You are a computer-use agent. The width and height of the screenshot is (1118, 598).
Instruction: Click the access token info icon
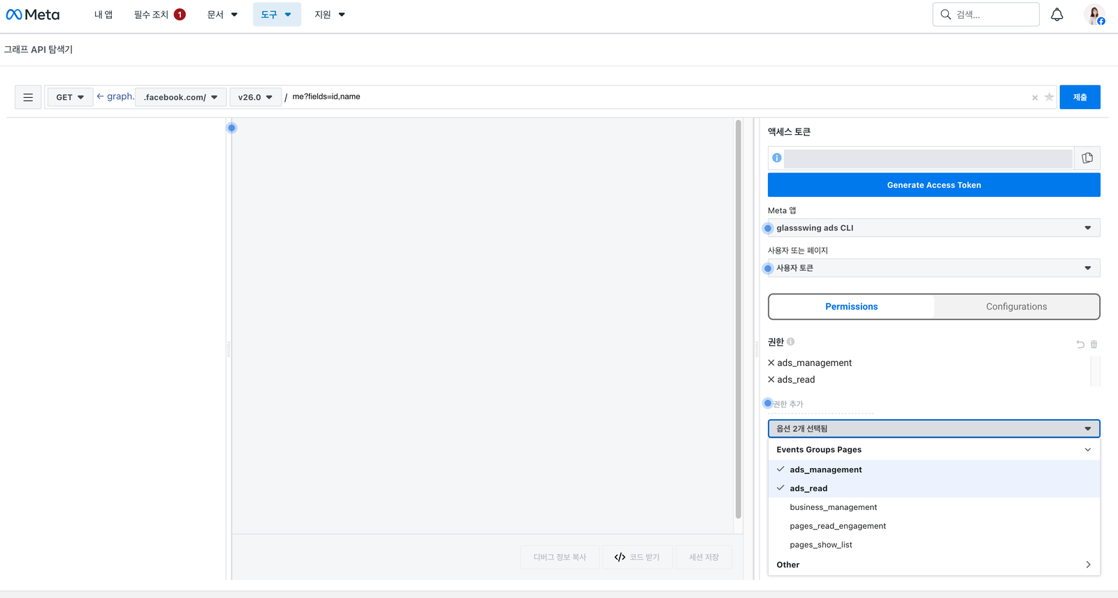click(x=776, y=158)
